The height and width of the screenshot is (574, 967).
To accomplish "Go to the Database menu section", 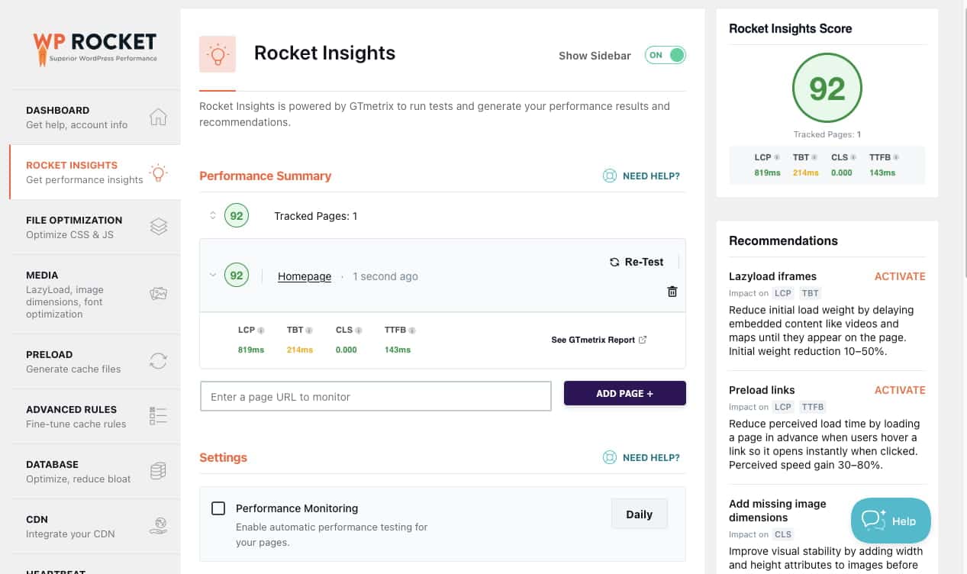I will coord(95,471).
